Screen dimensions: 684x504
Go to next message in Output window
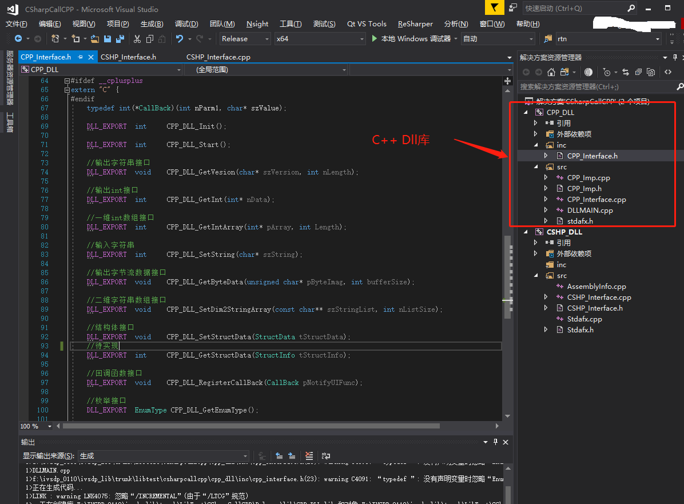pyautogui.click(x=292, y=455)
